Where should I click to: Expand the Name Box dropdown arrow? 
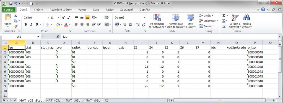coord(38,37)
